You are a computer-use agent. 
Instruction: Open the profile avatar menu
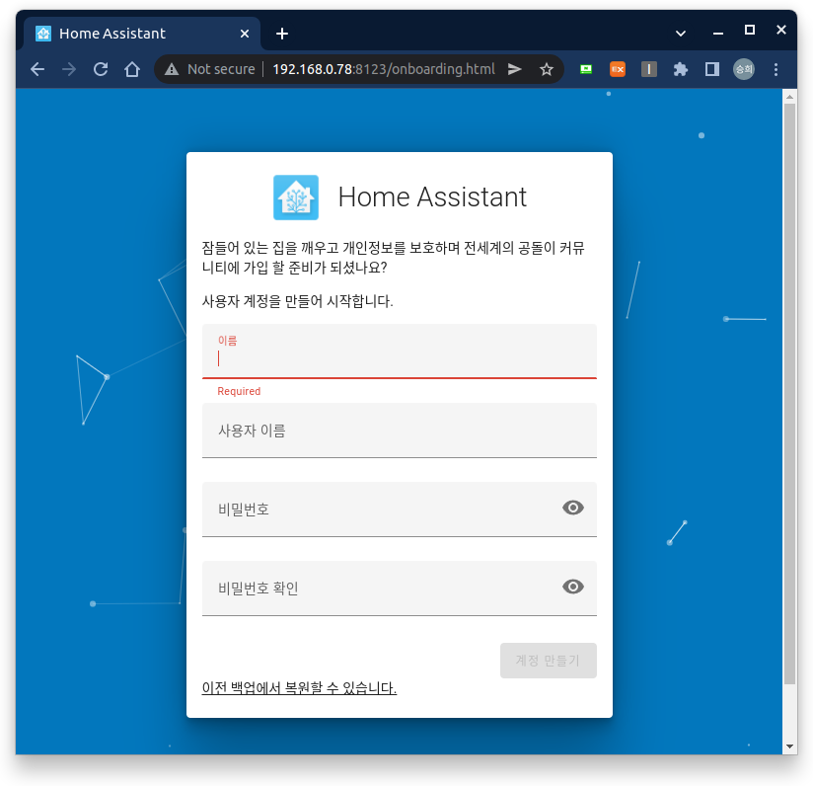click(x=744, y=69)
